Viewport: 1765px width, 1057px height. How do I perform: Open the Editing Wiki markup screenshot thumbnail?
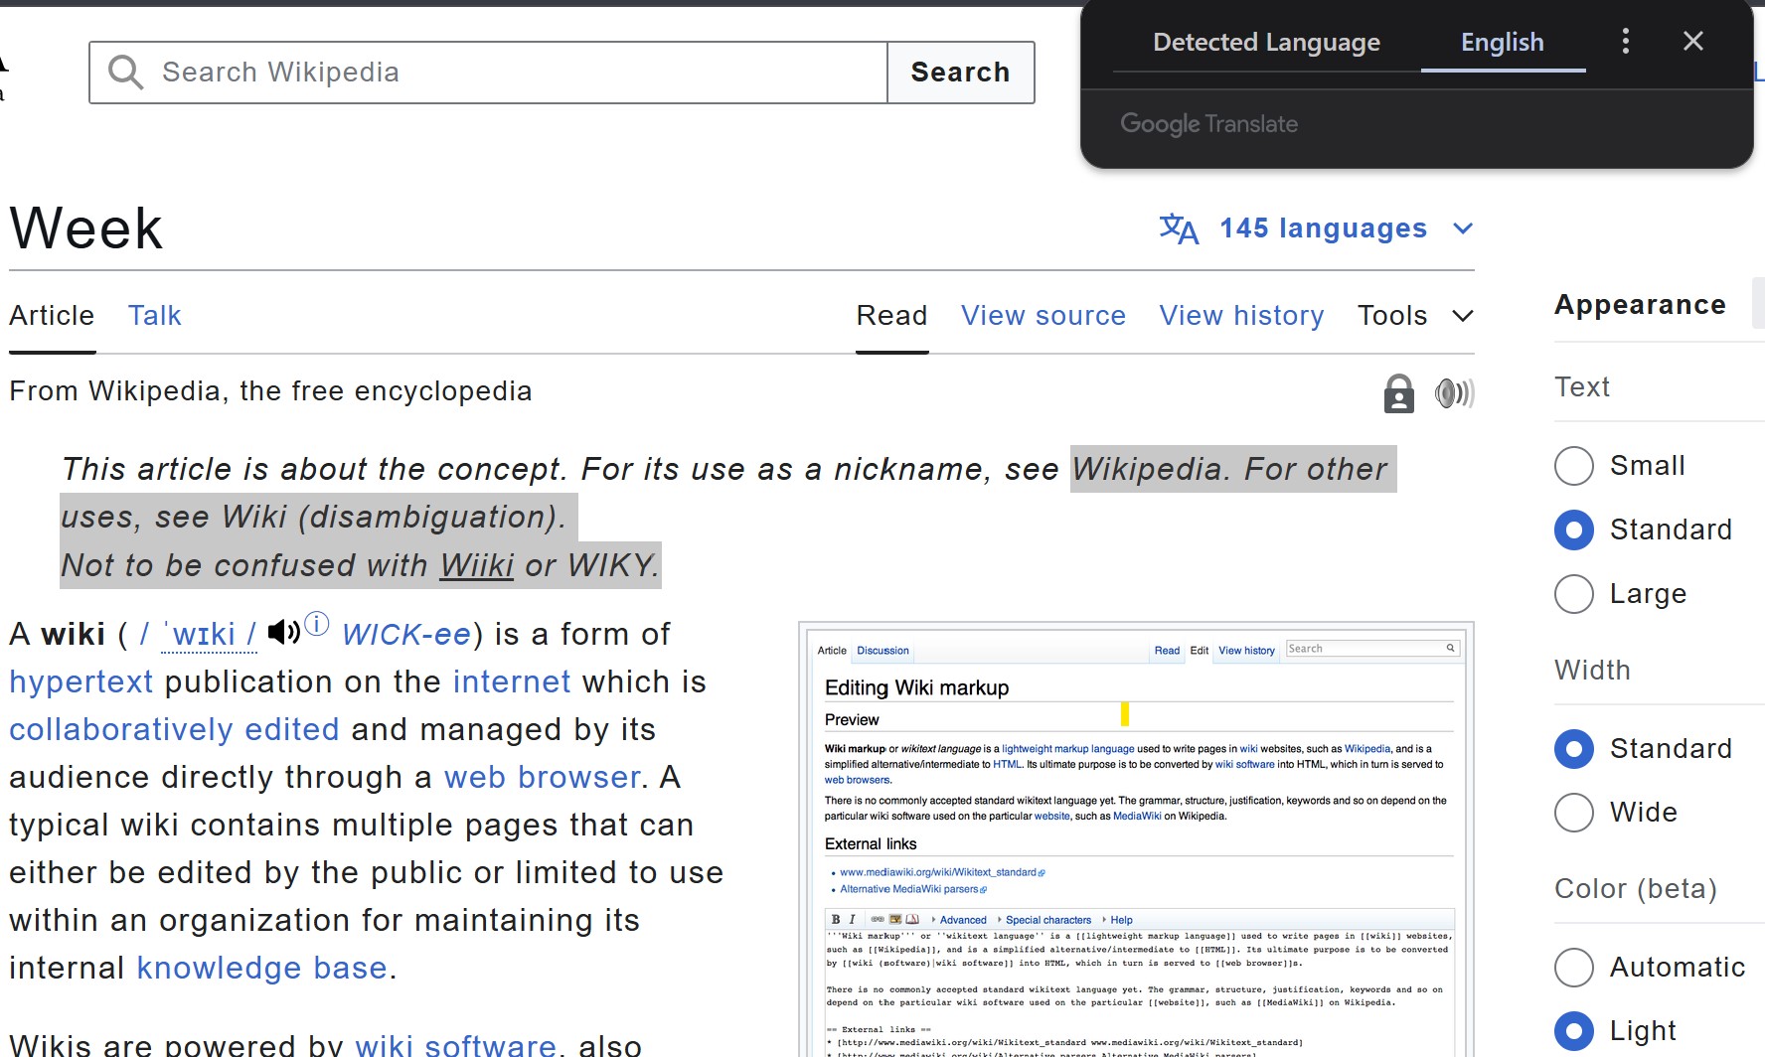point(1136,840)
